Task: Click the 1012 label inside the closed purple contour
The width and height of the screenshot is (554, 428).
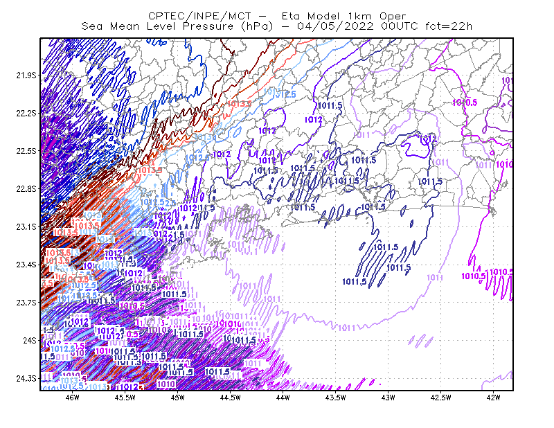Action: [428, 139]
